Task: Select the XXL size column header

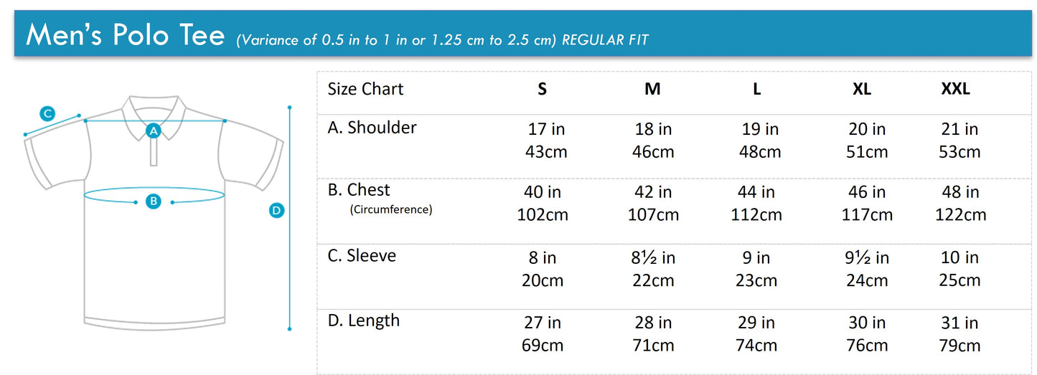Action: coord(955,89)
